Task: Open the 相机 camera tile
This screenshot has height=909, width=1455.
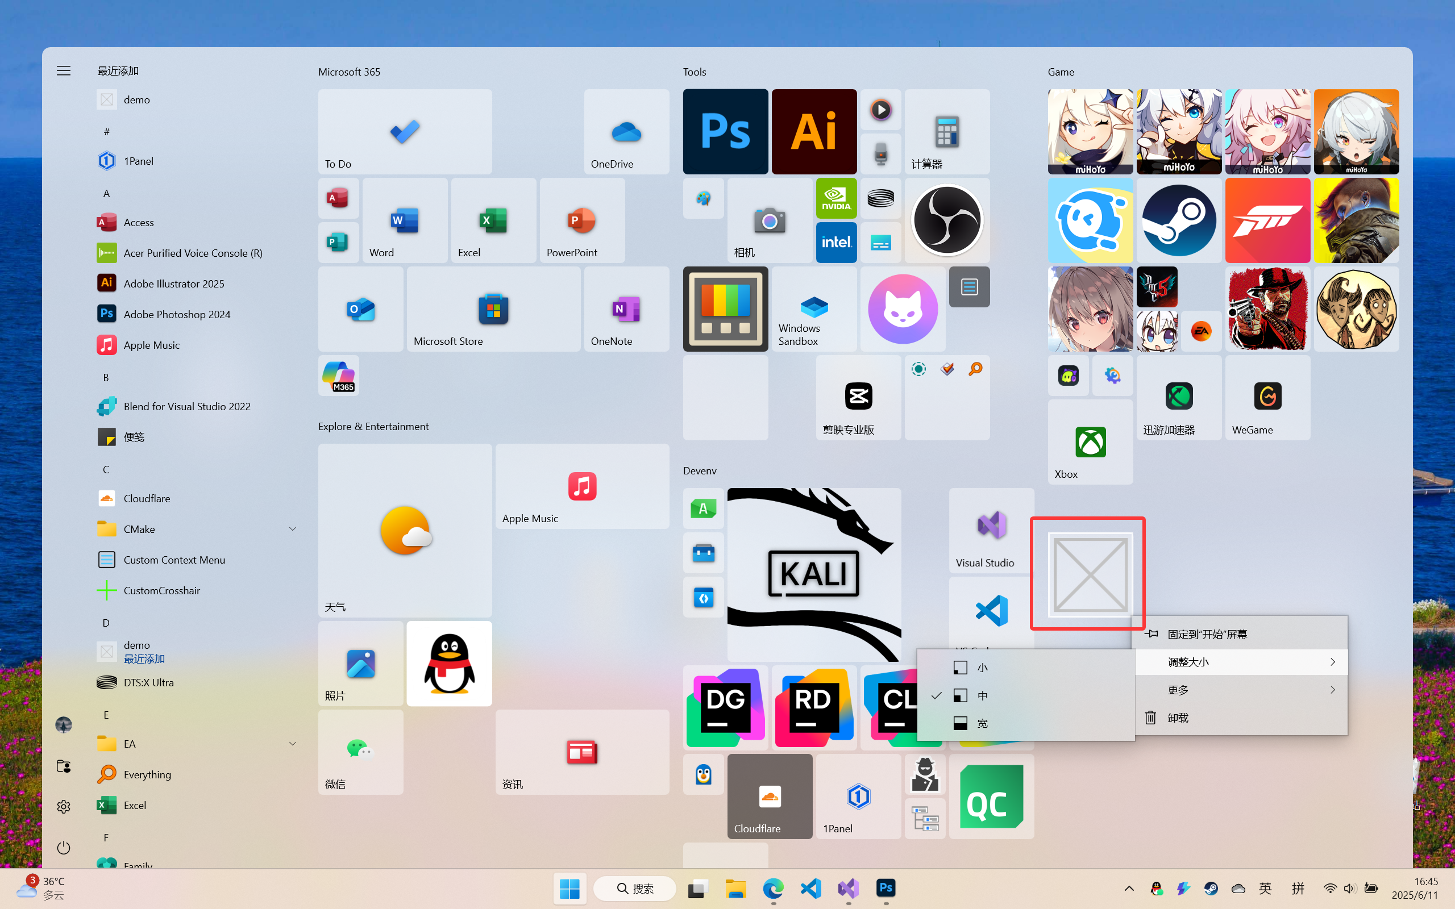Action: click(x=770, y=220)
